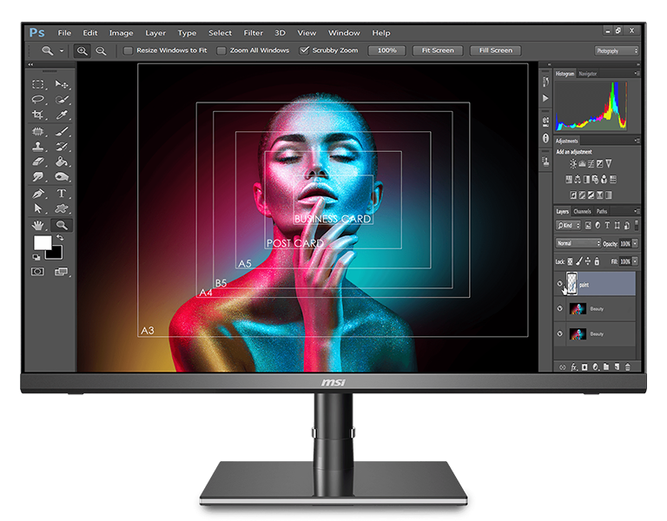Click the Zoom Out magnifier icon
Viewport: 667px width, 521px height.
tap(101, 50)
